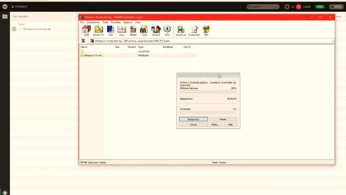Open the Options menu
The image size is (346, 195).
(128, 22)
